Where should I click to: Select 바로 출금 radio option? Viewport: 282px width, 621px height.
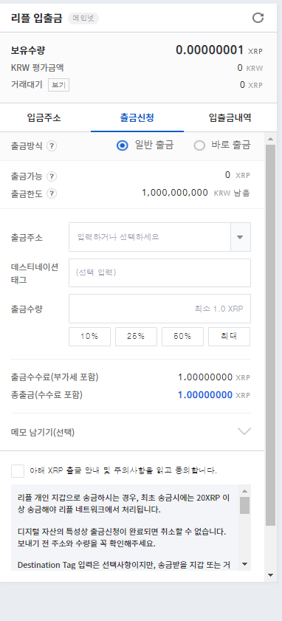tap(199, 145)
